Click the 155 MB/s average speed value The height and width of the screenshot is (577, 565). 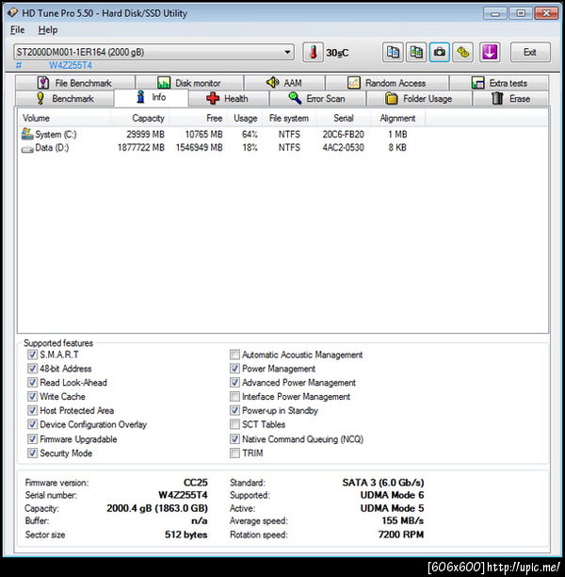(x=402, y=520)
